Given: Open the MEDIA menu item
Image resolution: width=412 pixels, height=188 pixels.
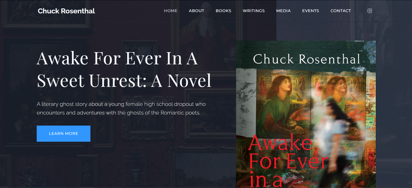Looking at the screenshot, I should (x=283, y=11).
